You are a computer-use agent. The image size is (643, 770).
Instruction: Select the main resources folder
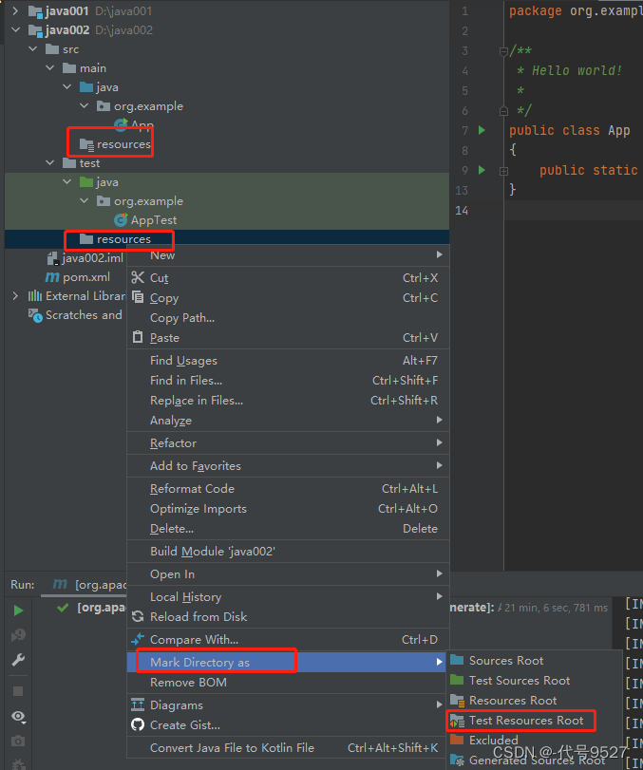click(123, 144)
